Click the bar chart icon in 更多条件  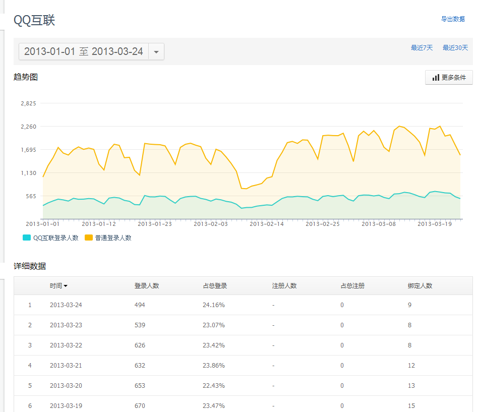coord(436,78)
